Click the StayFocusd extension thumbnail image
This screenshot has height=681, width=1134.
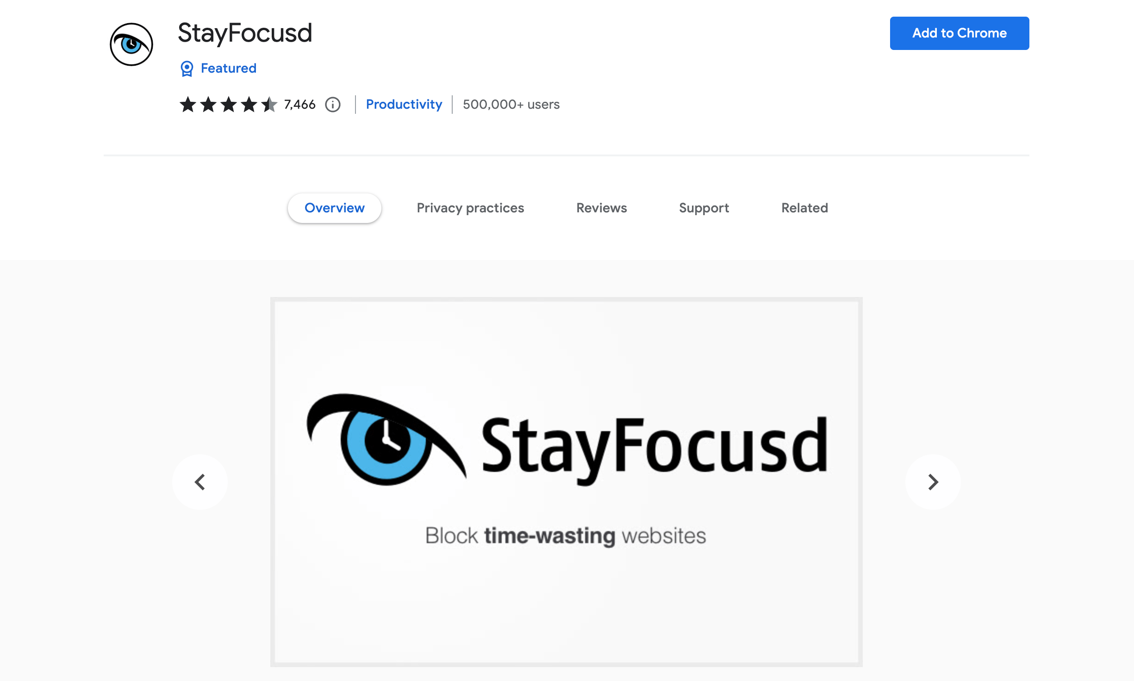coord(132,44)
